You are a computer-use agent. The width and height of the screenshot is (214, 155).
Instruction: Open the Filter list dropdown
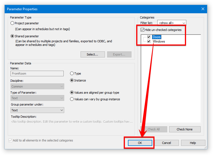pyautogui.click(x=172, y=23)
